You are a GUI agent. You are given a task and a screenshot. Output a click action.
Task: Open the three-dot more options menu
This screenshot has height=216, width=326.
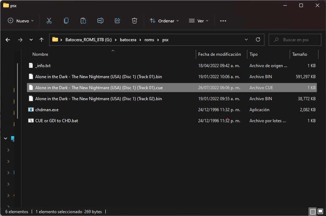(223, 21)
